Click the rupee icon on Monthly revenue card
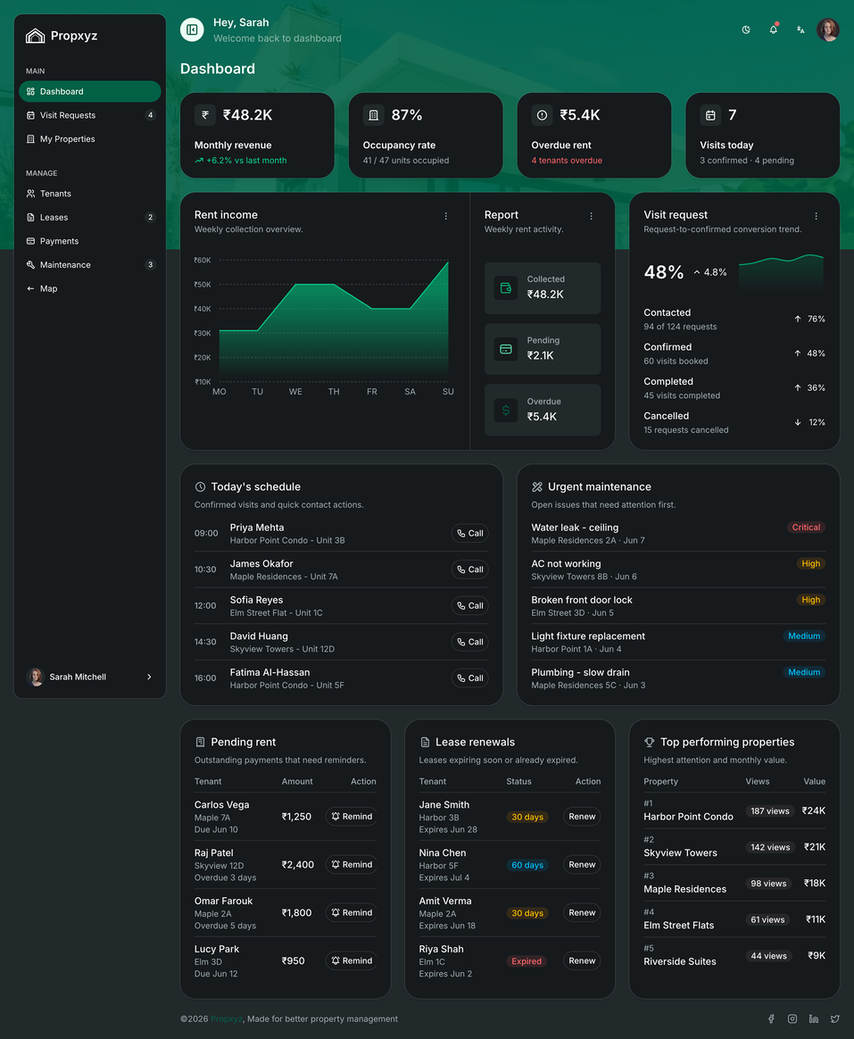The image size is (854, 1039). point(205,115)
